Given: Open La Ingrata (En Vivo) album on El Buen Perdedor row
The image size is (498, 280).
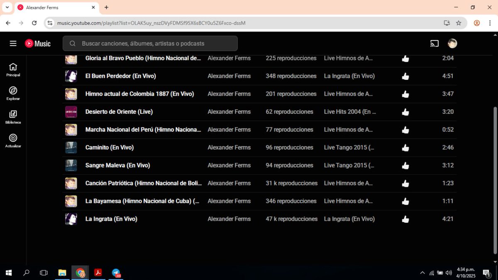Looking at the screenshot, I should click(x=349, y=76).
